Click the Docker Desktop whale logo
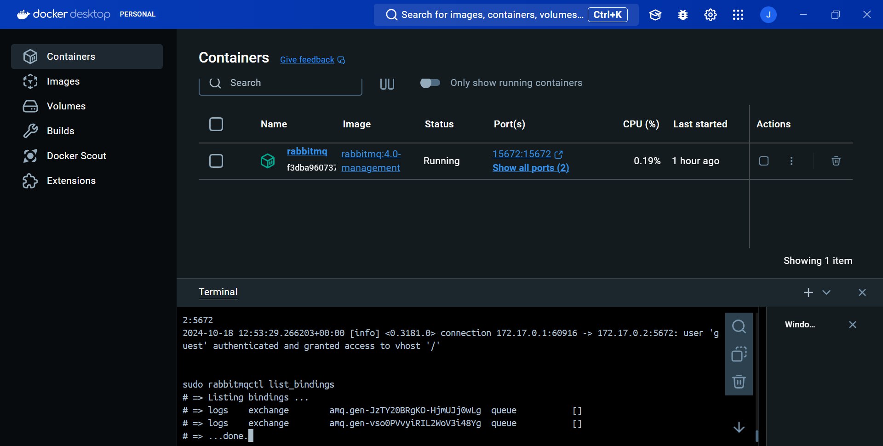The height and width of the screenshot is (446, 883). [23, 14]
